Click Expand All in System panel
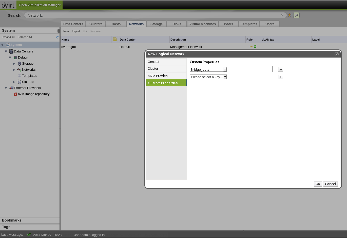 coord(8,37)
